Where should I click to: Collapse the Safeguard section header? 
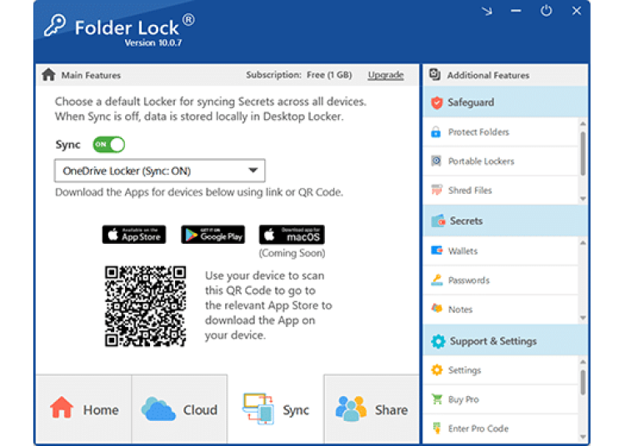(x=504, y=102)
